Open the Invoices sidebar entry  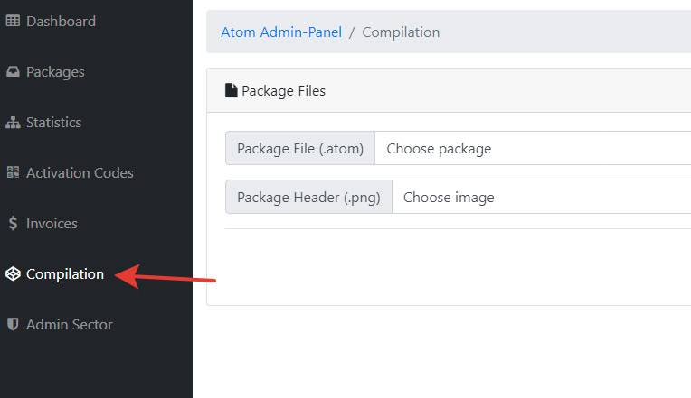52,223
